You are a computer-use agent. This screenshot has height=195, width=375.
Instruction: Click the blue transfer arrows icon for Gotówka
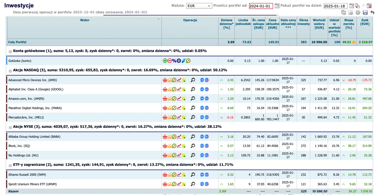(183, 61)
